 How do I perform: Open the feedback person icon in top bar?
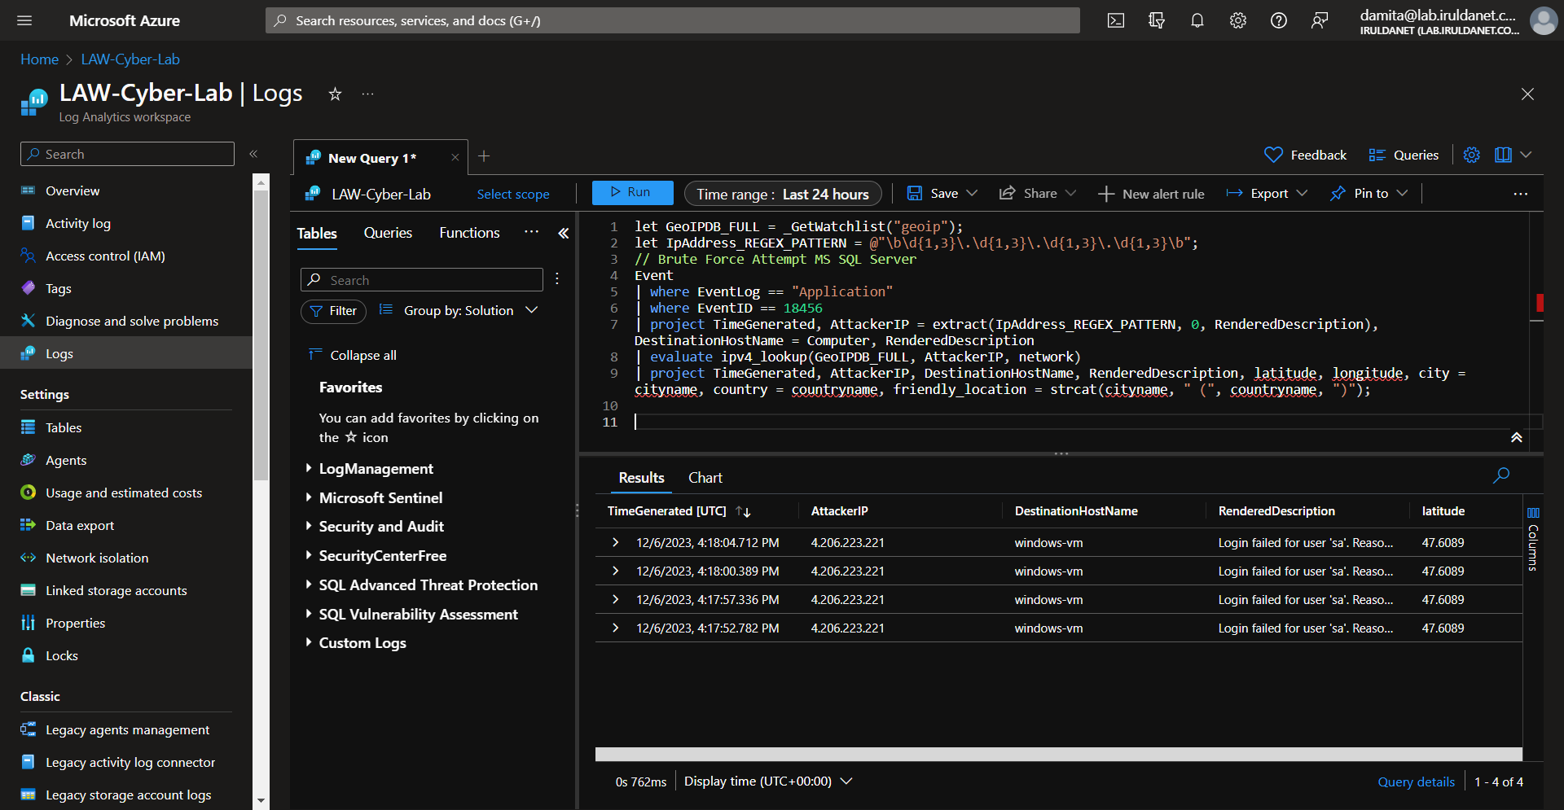[1320, 20]
